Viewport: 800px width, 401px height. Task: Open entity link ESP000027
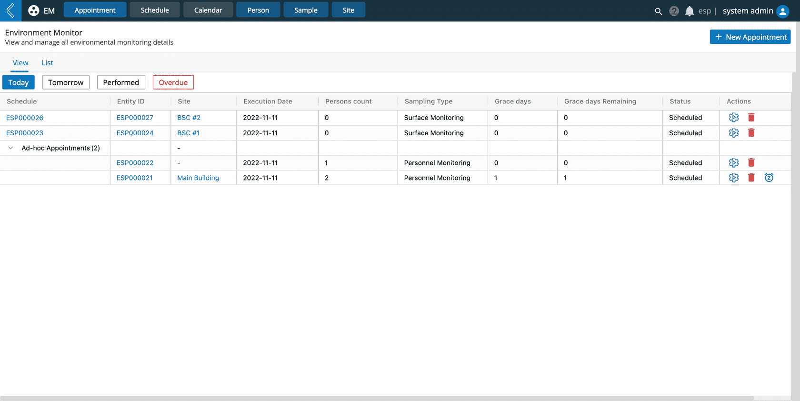[x=135, y=118]
